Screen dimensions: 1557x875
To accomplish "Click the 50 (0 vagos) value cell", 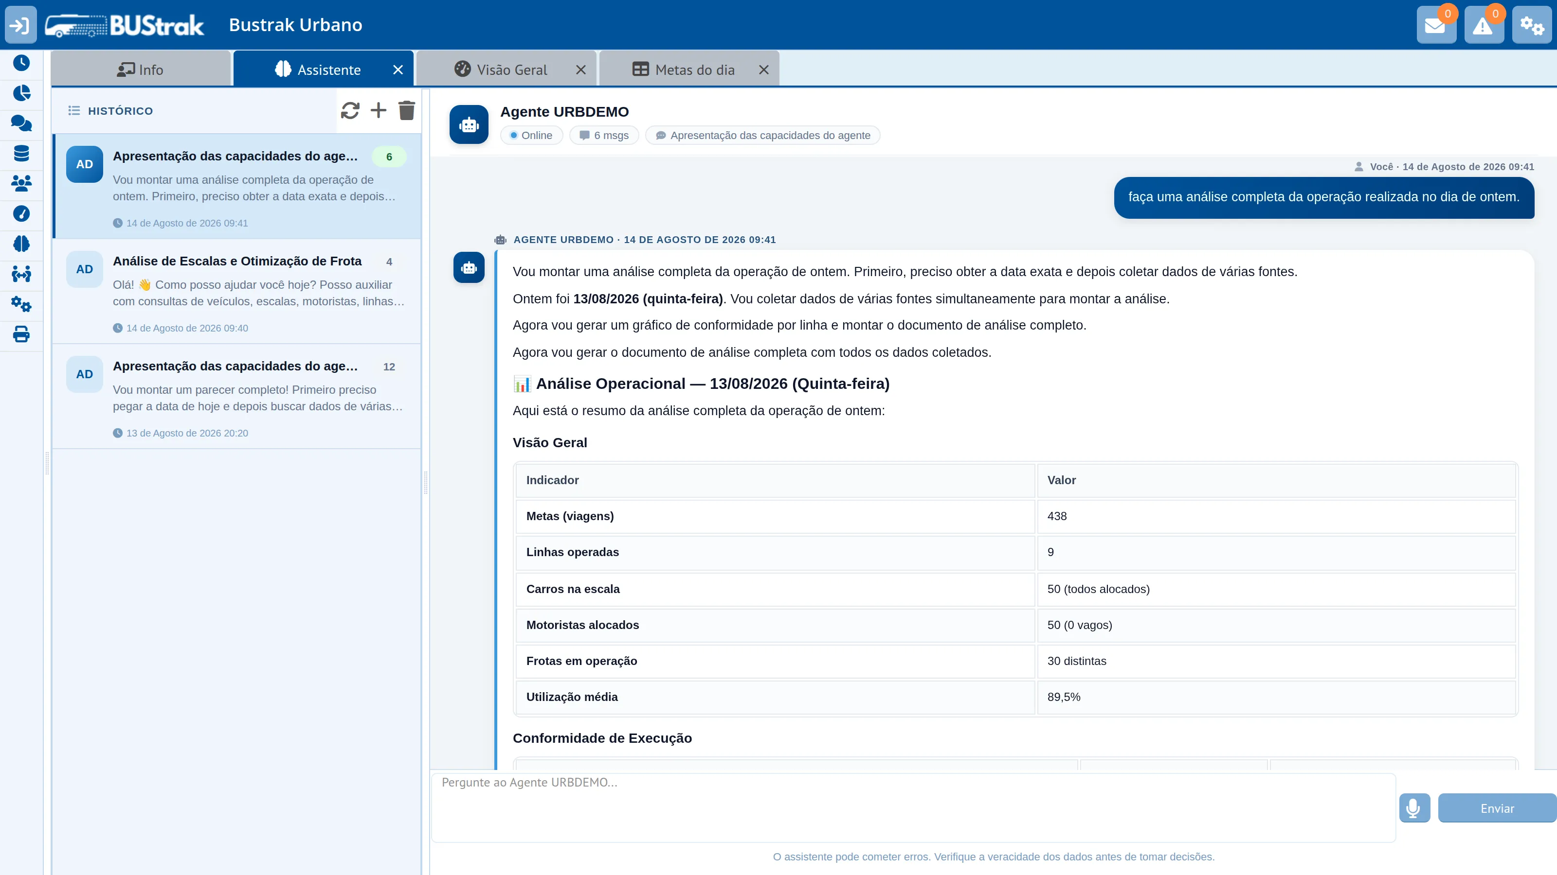I will 1276,625.
